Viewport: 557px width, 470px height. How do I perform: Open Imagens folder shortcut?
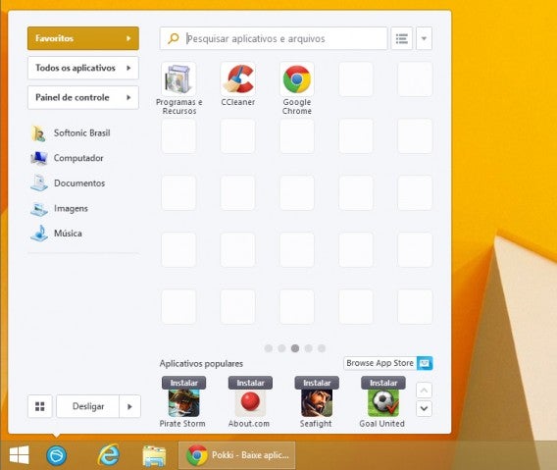[x=59, y=208]
